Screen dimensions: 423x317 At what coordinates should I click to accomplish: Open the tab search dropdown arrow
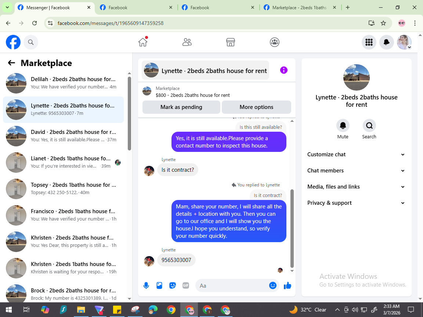(7, 8)
